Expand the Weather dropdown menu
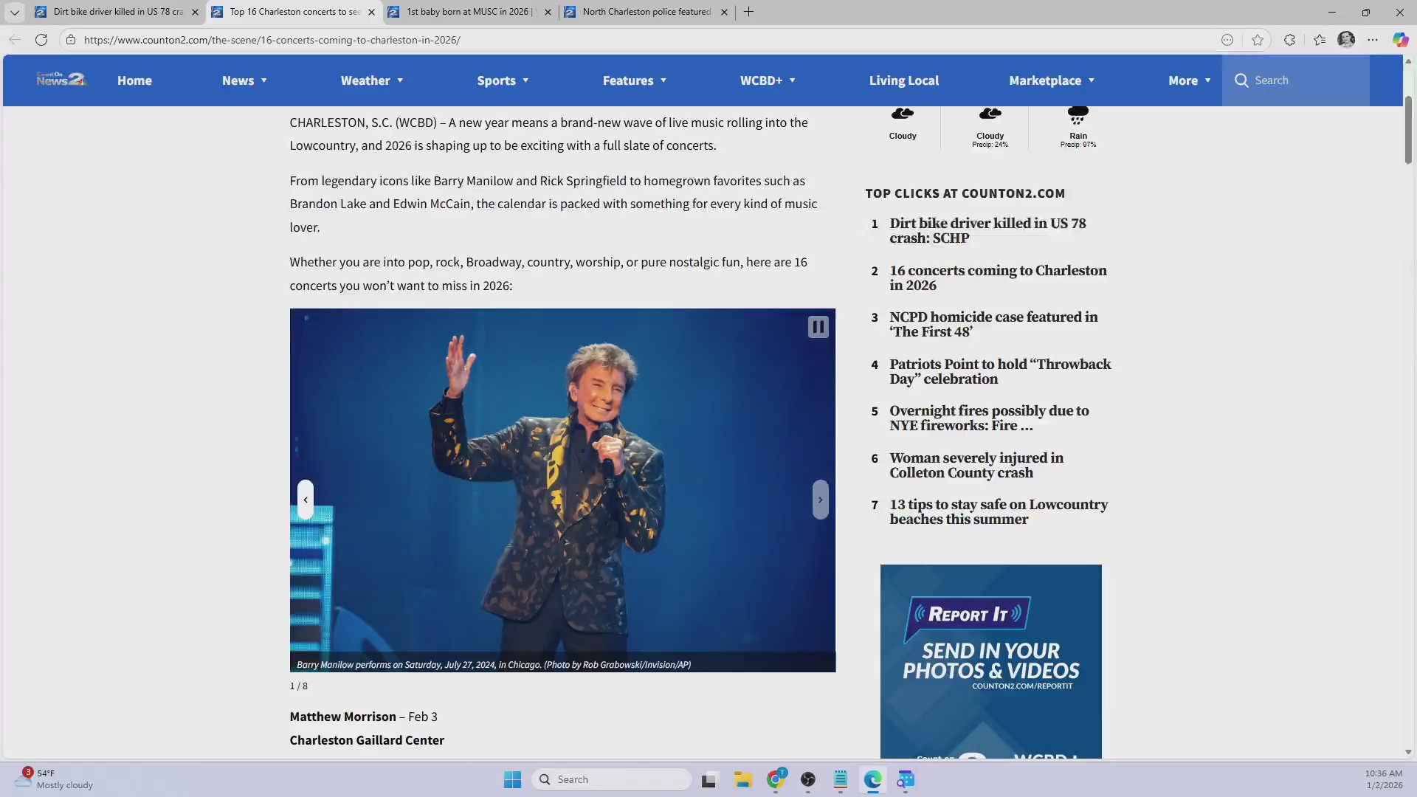The width and height of the screenshot is (1417, 797). (371, 80)
